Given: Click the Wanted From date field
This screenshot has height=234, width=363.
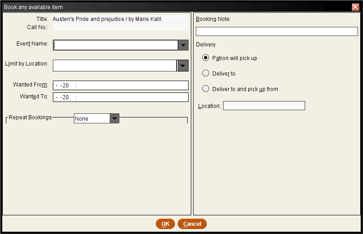Looking at the screenshot, I should tap(121, 86).
